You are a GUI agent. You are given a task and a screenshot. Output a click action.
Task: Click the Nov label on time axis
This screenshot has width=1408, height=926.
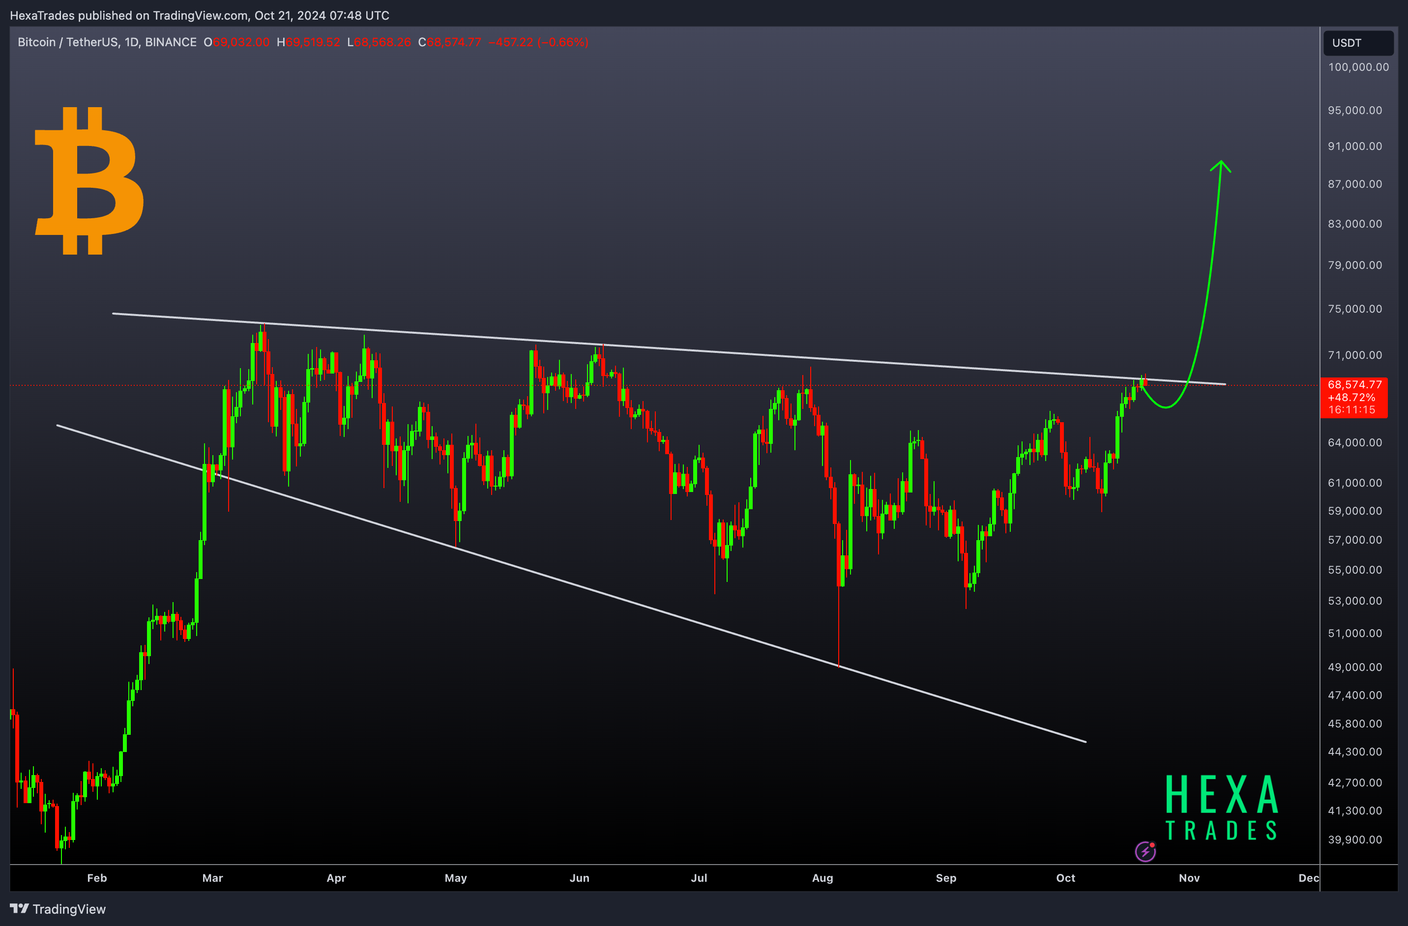point(1189,877)
